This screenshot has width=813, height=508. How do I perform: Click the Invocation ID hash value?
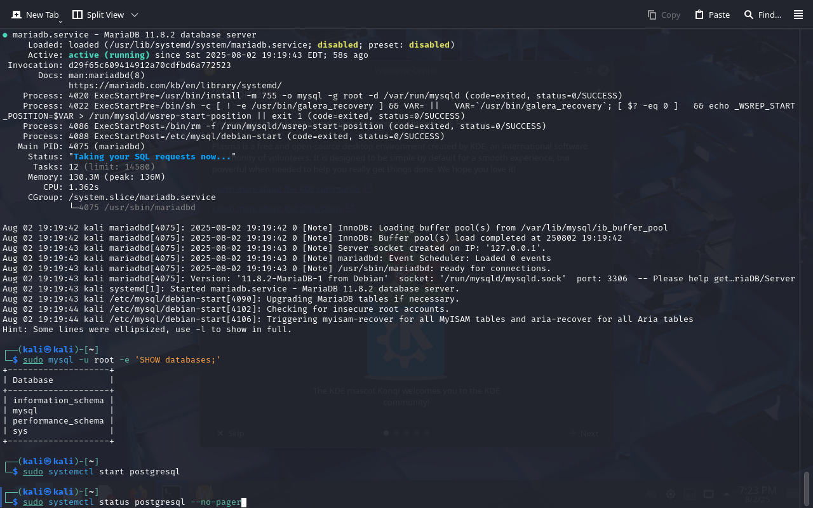coord(150,65)
